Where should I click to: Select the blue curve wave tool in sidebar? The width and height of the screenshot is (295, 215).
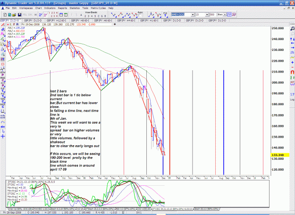pyautogui.click(x=3, y=122)
